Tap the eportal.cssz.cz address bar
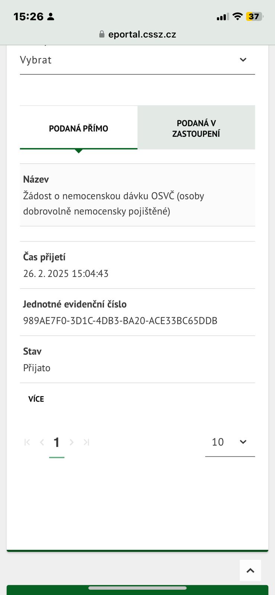Screen dimensions: 275x595 (142, 35)
